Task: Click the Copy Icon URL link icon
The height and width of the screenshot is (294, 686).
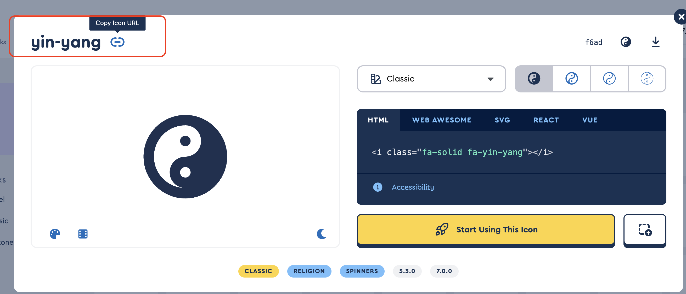Action: tap(117, 42)
